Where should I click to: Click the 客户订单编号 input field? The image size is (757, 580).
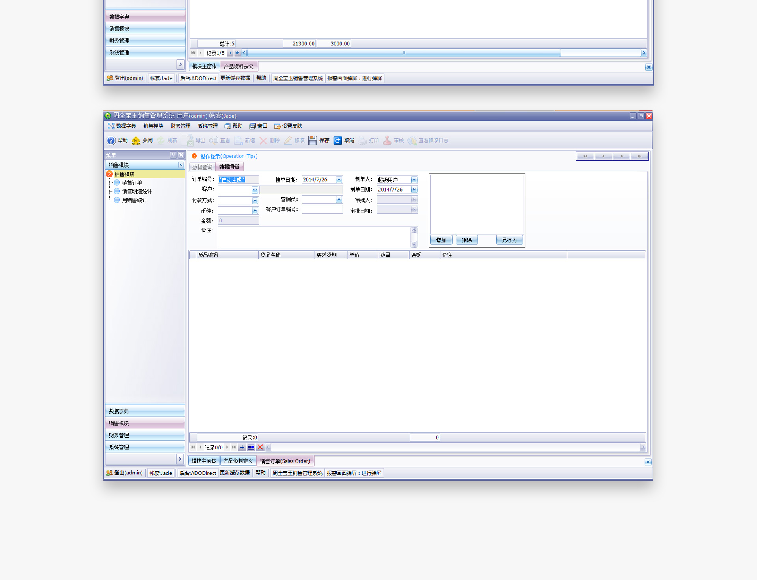pyautogui.click(x=322, y=210)
